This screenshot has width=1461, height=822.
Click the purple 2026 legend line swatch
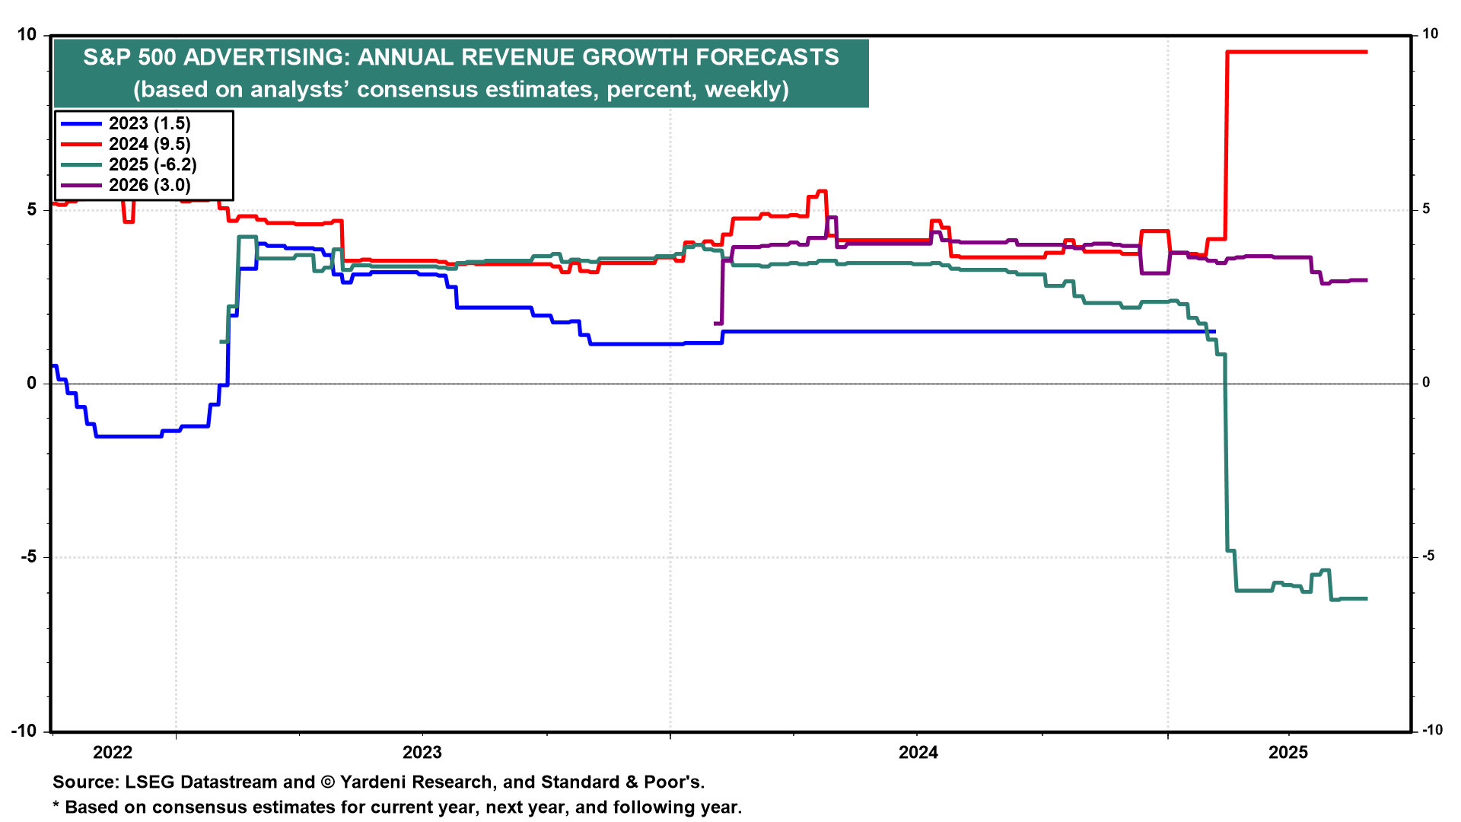pos(81,186)
